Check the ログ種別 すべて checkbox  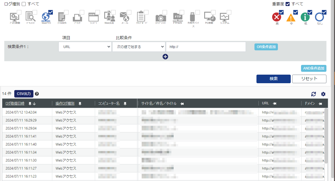24,4
